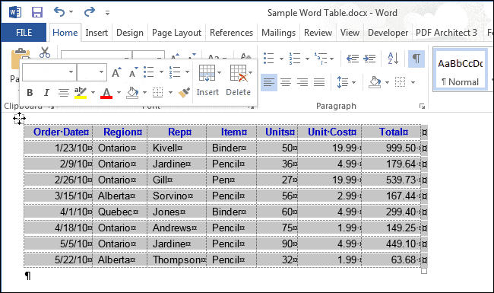Click the ribbon Shading paint bucket icon
Viewport: 494px width, 293px height.
click(375, 82)
